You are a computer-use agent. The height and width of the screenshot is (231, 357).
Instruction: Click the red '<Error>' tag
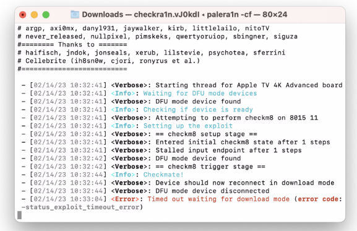pyautogui.click(x=125, y=199)
